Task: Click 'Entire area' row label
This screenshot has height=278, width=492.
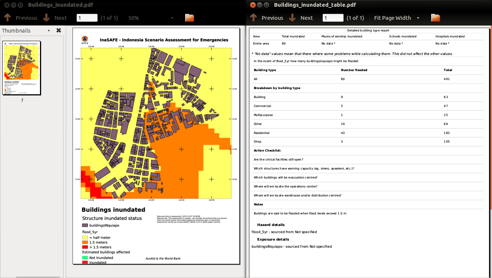Action: (x=261, y=43)
